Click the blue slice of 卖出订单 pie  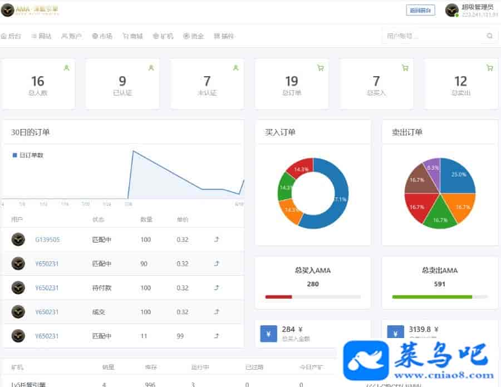tap(456, 177)
